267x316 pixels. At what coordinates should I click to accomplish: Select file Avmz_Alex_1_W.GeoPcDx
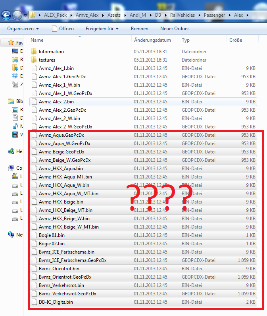click(x=143, y=93)
